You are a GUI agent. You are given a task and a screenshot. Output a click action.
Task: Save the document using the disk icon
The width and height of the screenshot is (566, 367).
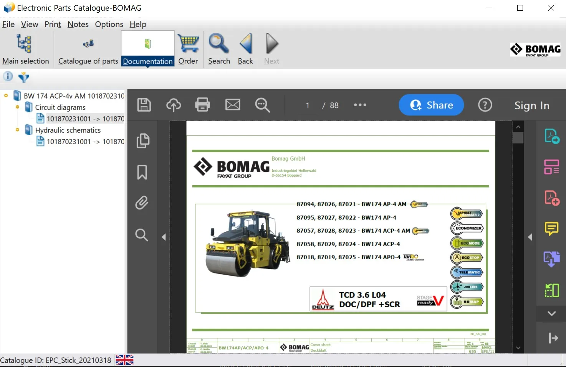(144, 105)
